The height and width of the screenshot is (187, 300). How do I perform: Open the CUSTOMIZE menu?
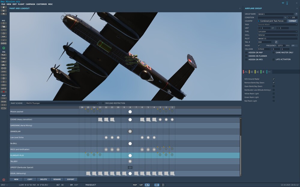point(41,4)
